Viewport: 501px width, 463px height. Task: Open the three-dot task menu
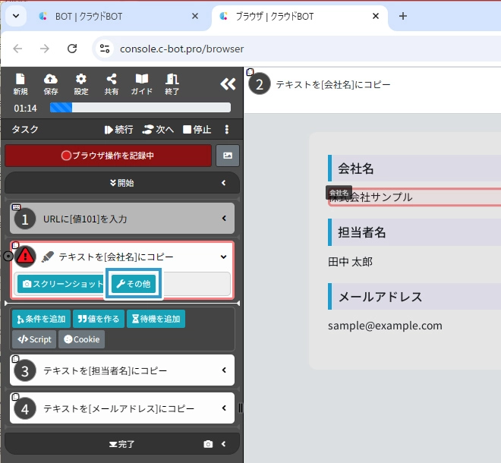[x=226, y=130]
